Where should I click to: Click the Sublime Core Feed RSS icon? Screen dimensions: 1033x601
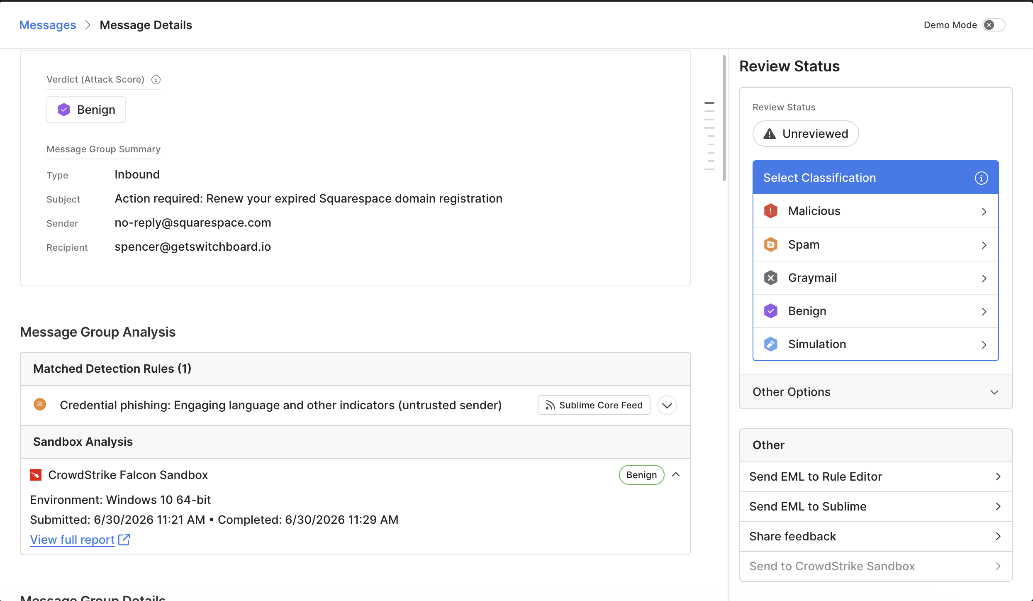pos(550,405)
